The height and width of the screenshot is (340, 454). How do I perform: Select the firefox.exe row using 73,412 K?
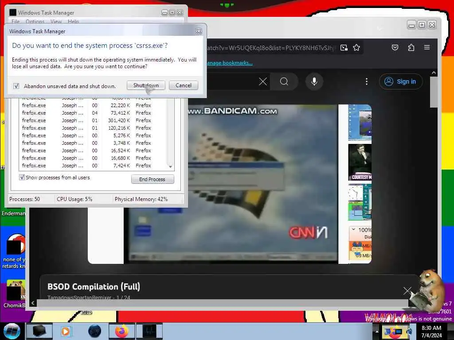(x=93, y=113)
